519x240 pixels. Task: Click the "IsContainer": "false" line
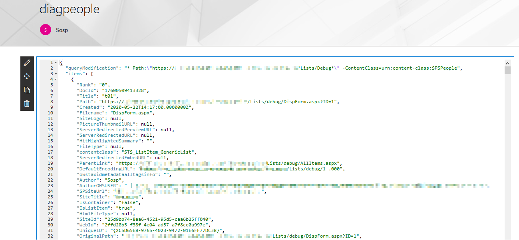pyautogui.click(x=109, y=202)
